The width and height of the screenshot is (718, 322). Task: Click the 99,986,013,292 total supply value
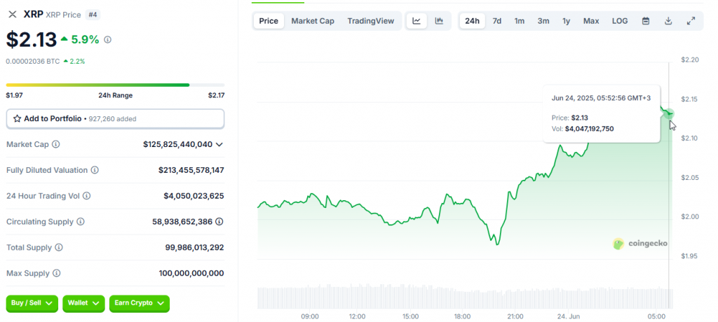[x=195, y=247]
